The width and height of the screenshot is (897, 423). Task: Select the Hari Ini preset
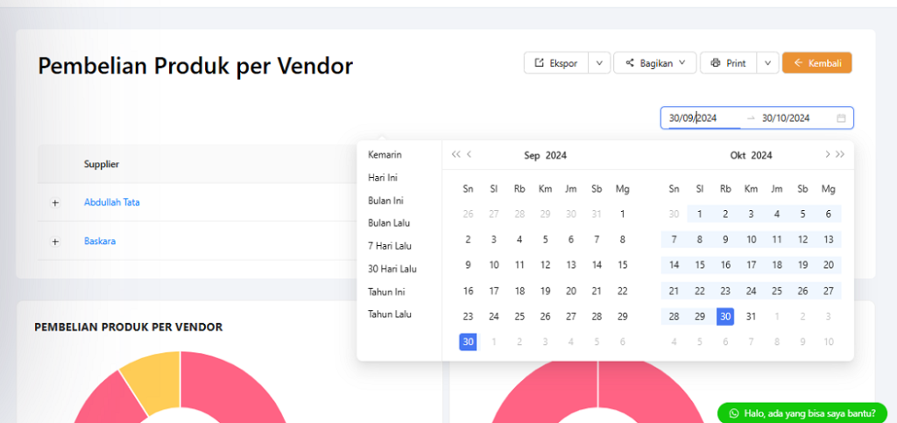pyautogui.click(x=382, y=178)
